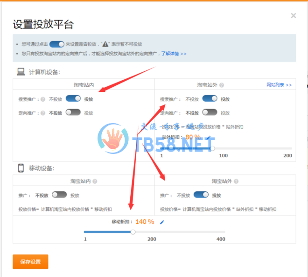308x277 pixels.
Task: Disable mobile 淘宝站外 推广 switch
Action: pyautogui.click(x=201, y=195)
